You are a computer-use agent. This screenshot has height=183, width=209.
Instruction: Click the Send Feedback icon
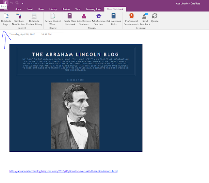[145, 16]
